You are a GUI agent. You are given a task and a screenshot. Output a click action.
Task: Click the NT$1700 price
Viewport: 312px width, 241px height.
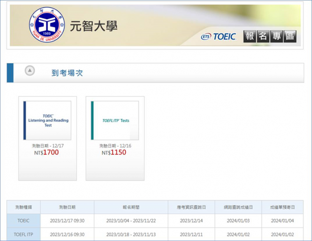pyautogui.click(x=47, y=152)
